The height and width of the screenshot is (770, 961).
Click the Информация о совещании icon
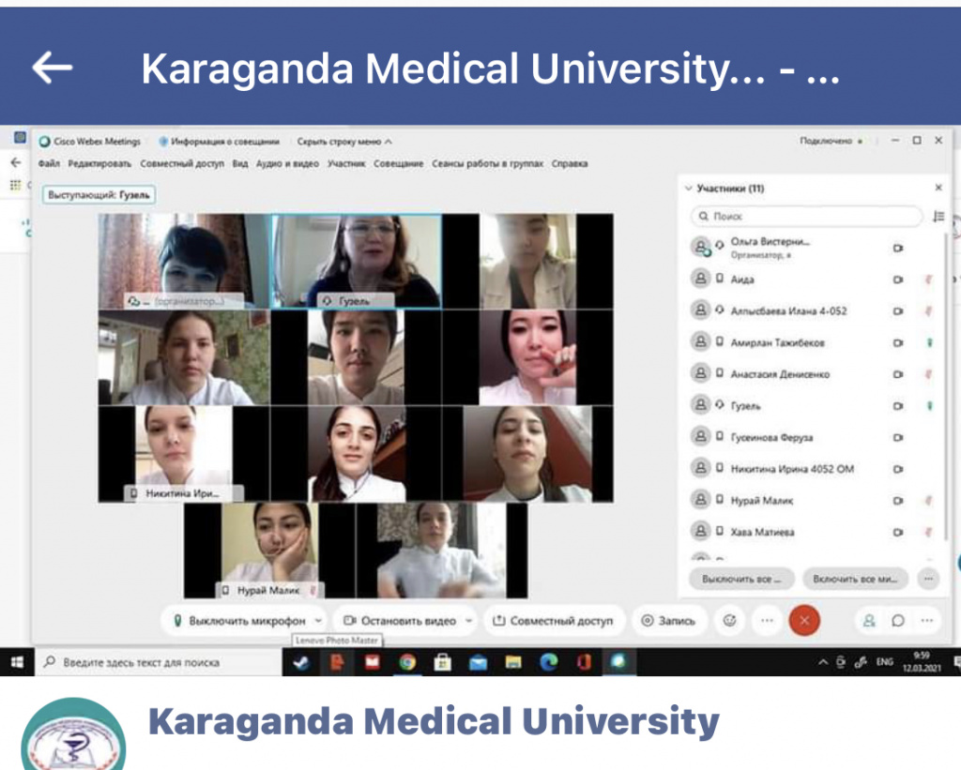click(163, 142)
